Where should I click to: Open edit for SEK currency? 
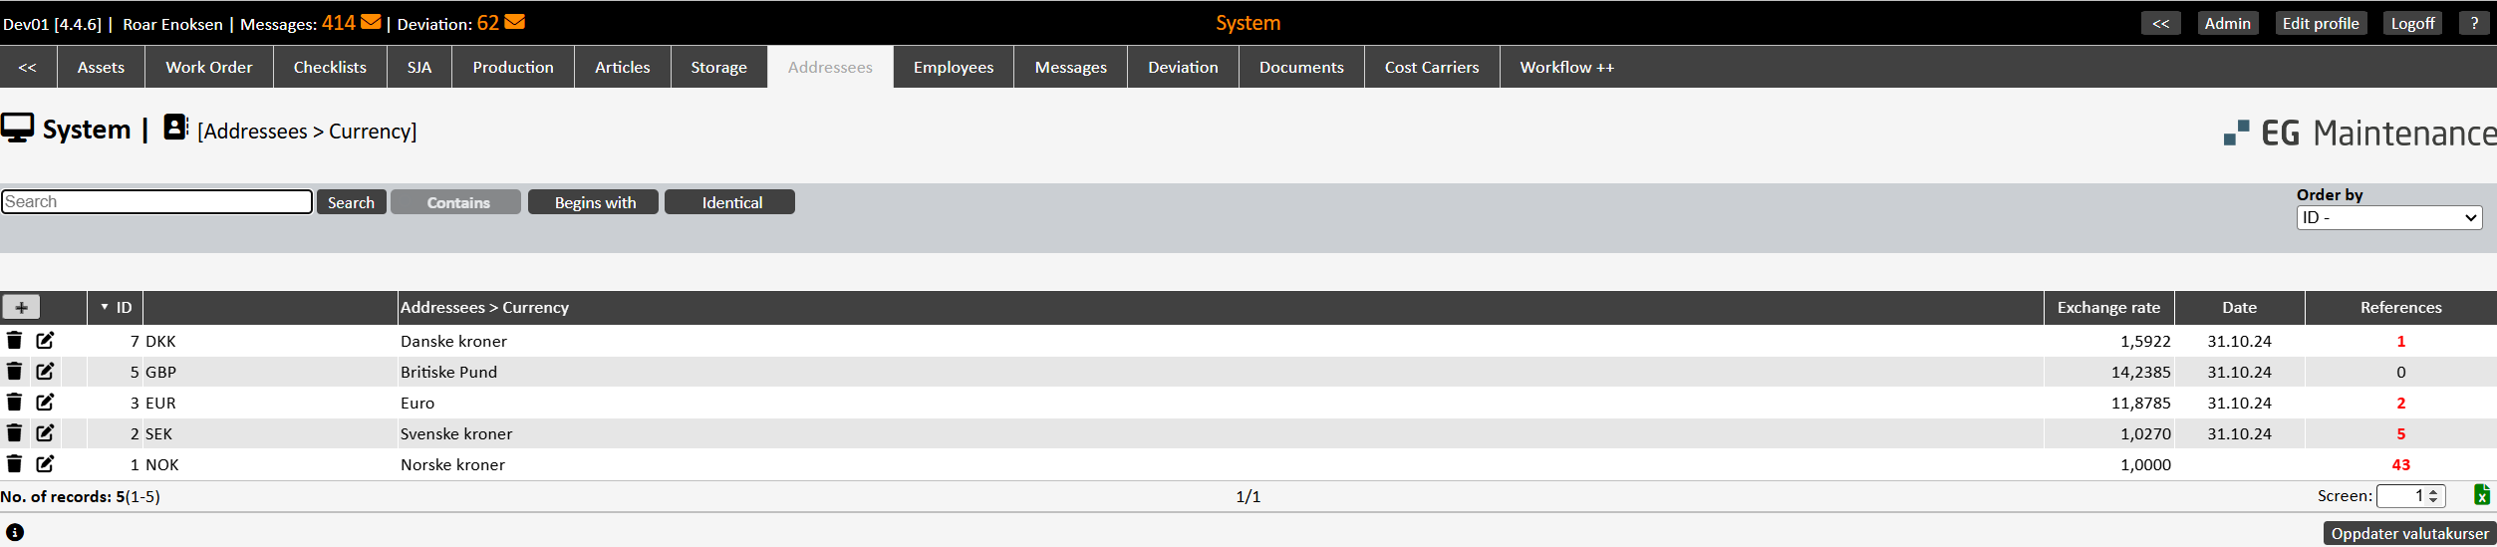(45, 433)
